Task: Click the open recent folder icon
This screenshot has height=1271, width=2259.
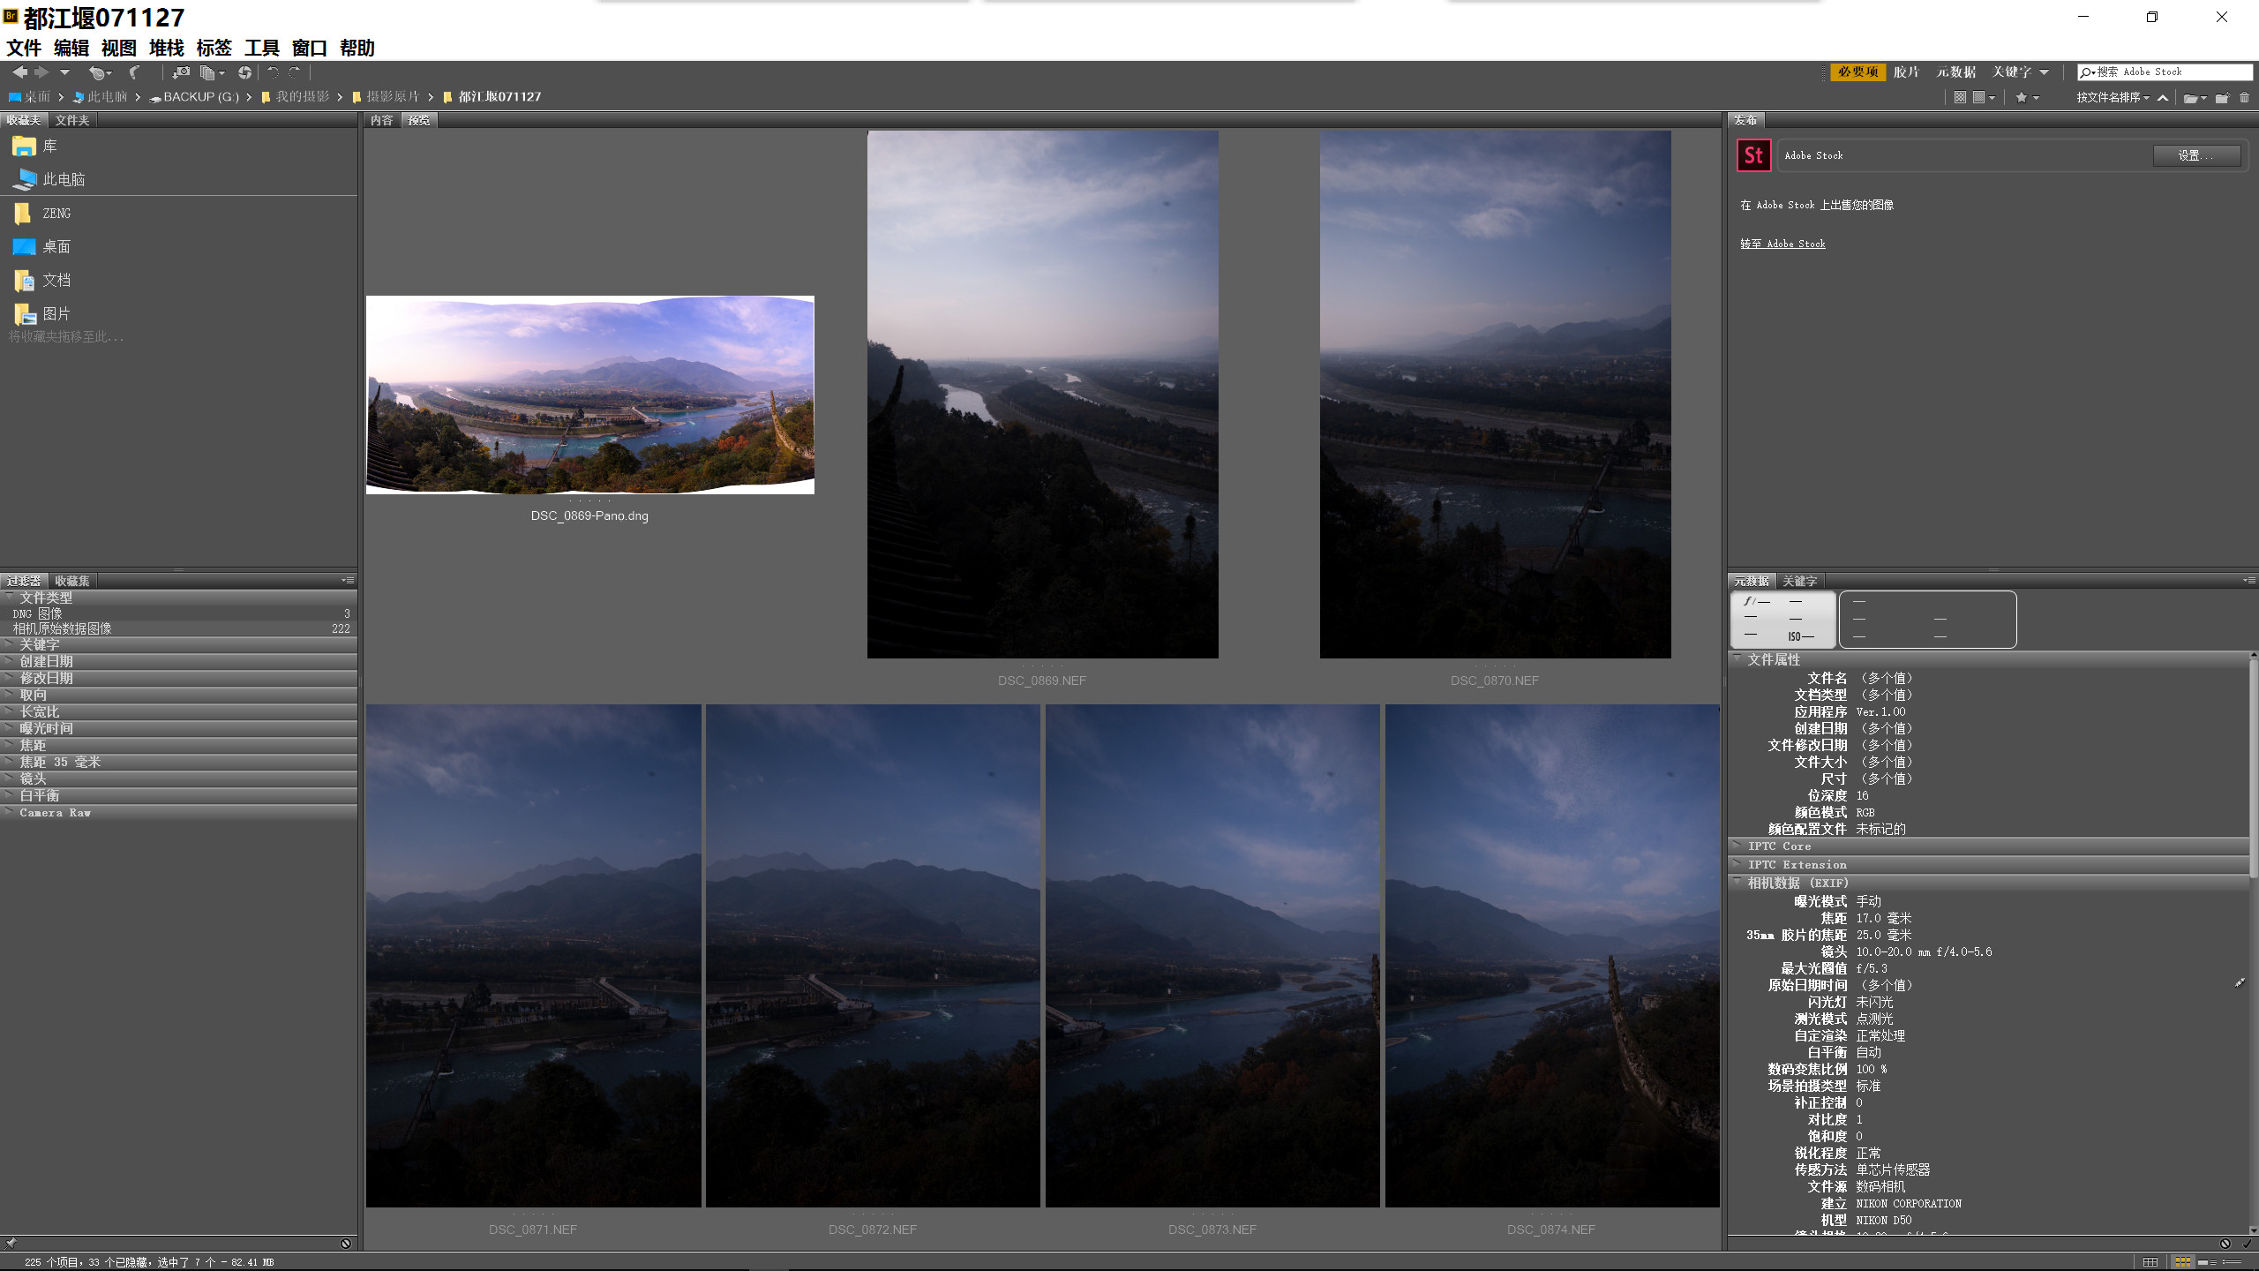Action: pos(2190,98)
